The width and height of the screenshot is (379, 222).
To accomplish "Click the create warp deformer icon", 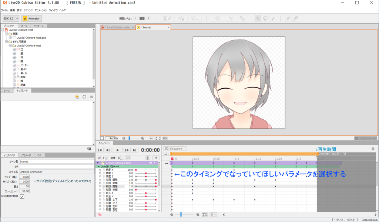I will tap(218, 18).
